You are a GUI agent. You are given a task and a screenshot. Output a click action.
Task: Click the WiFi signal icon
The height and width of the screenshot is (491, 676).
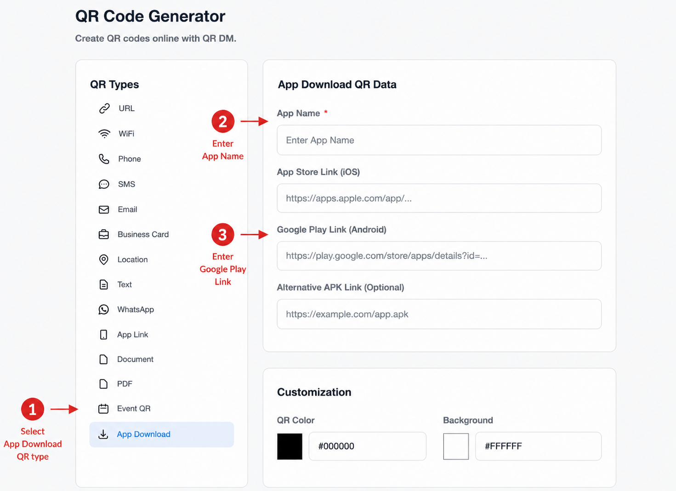[x=104, y=134]
